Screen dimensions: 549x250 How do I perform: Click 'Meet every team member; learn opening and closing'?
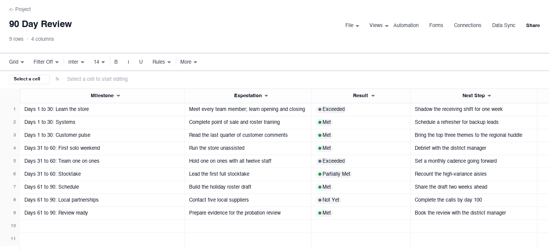coord(248,109)
